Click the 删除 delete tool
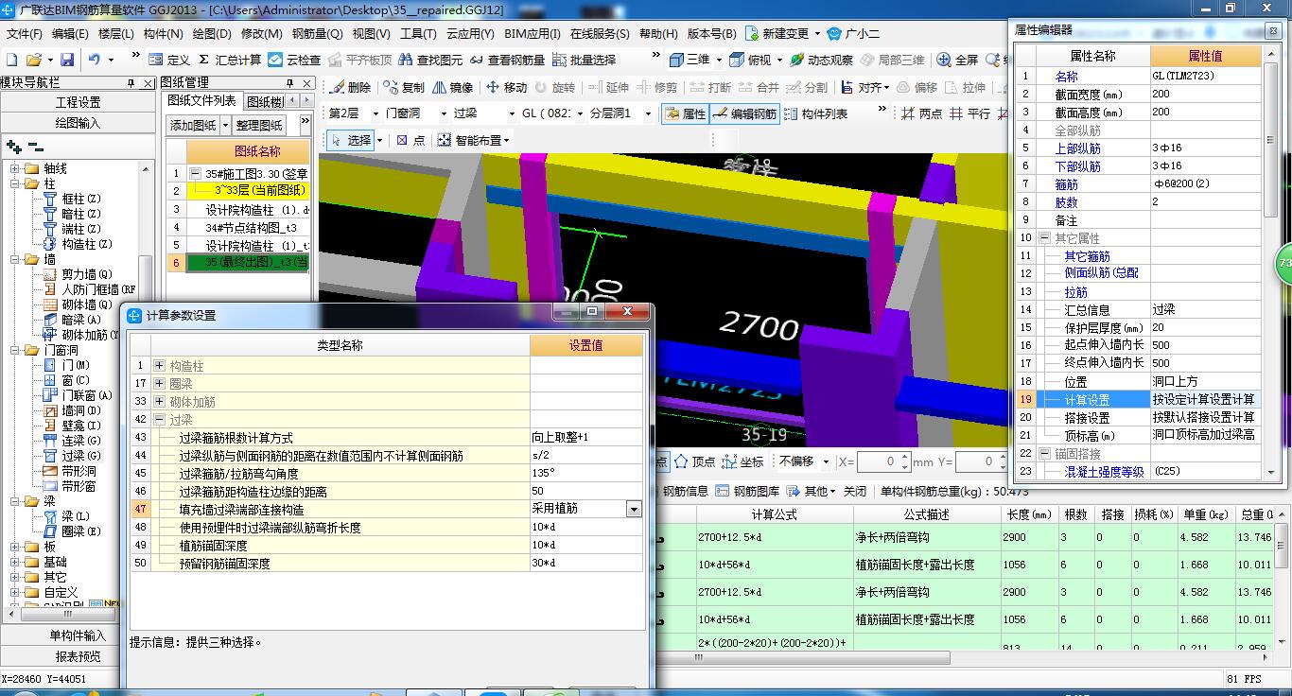Viewport: 1292px width, 696px height. coord(351,87)
